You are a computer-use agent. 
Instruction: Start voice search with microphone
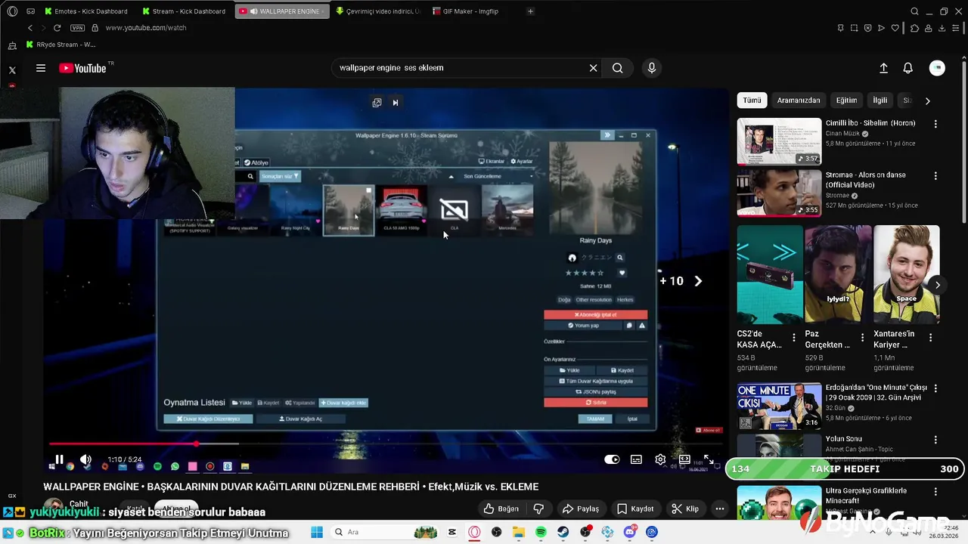pos(652,68)
